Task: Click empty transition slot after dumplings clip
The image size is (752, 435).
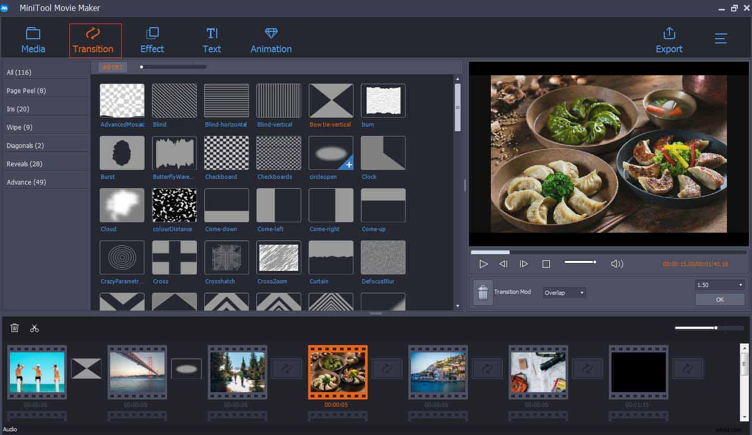Action: 387,368
